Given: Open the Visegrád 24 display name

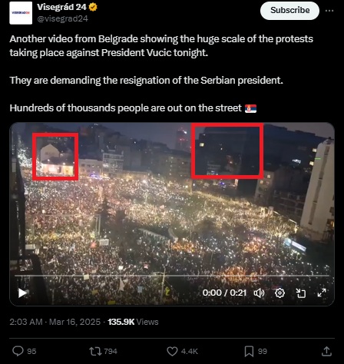Looking at the screenshot, I should 61,7.
